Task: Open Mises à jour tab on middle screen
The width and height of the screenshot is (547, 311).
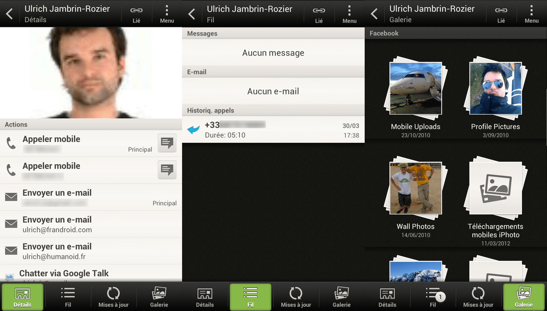Action: [x=296, y=297]
